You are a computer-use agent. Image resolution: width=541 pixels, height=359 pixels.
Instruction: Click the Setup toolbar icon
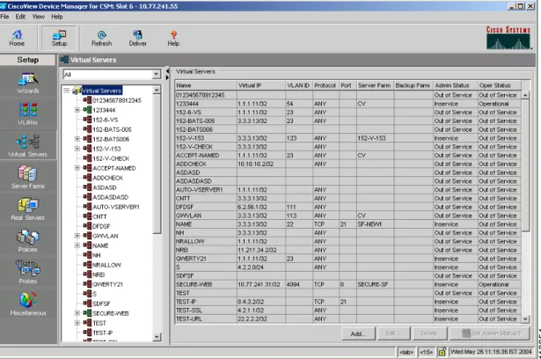[x=59, y=38]
